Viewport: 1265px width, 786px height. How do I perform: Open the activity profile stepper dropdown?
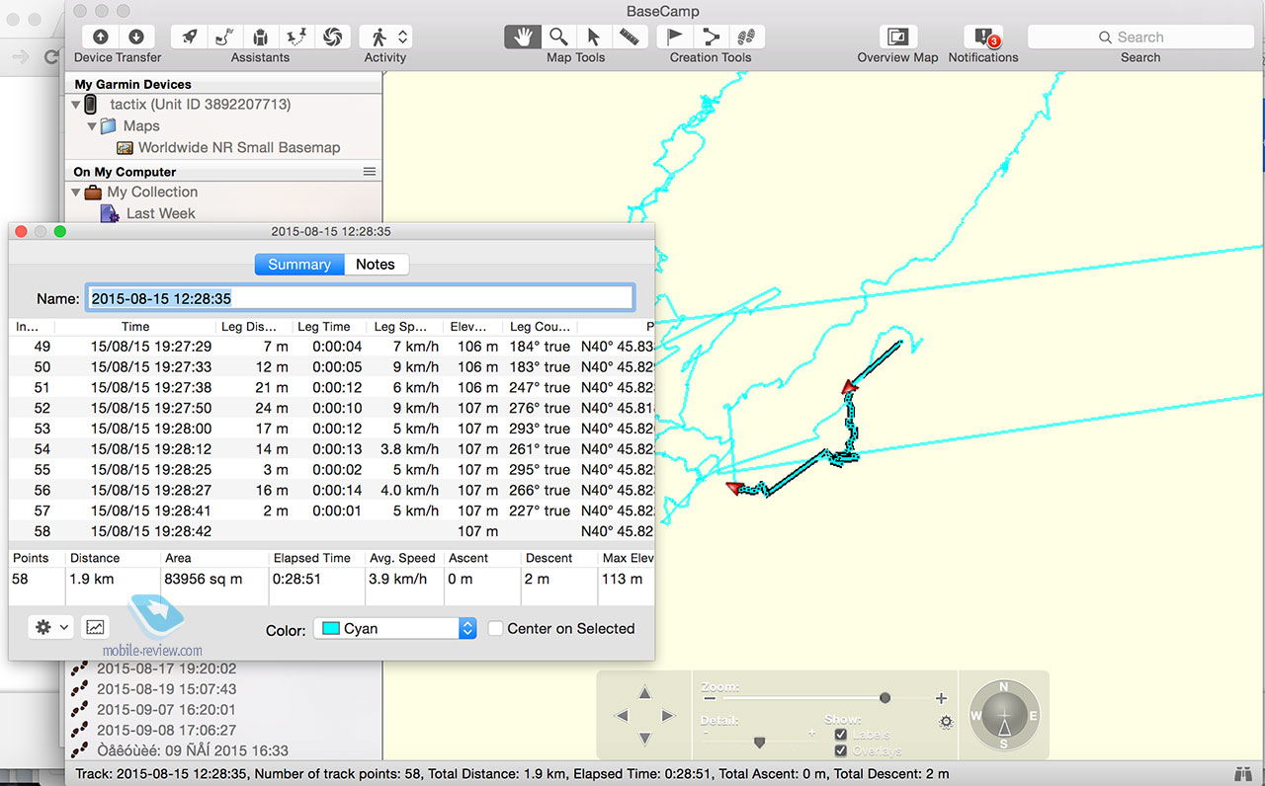tap(402, 37)
